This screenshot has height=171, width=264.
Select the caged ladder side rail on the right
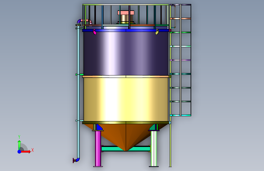[x=171, y=86]
